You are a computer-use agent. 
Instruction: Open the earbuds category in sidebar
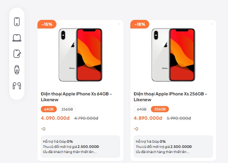tap(17, 85)
